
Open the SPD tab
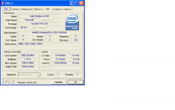[x=48, y=9]
